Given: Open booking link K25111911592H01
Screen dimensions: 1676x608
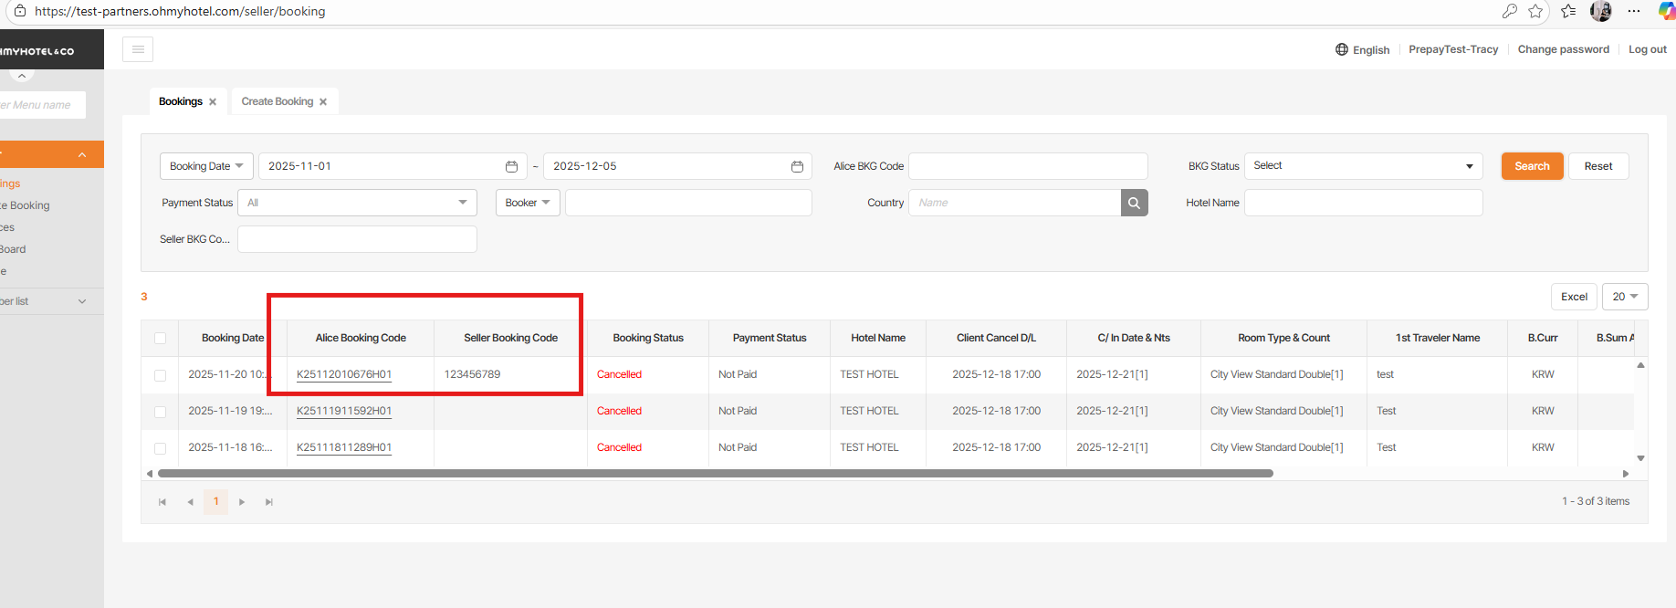Looking at the screenshot, I should (344, 411).
